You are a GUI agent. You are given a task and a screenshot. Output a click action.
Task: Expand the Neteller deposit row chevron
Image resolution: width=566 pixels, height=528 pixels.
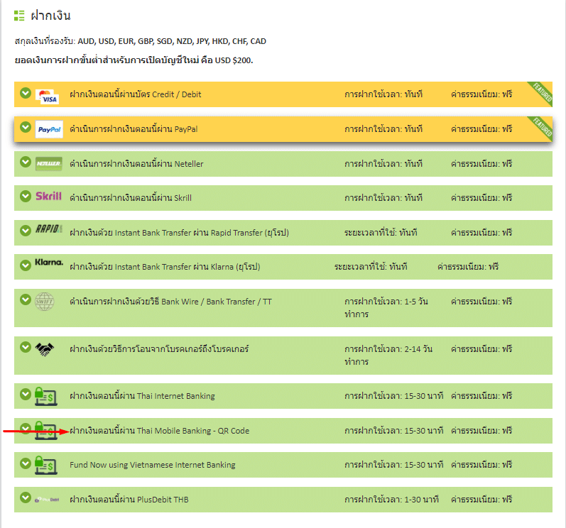pos(26,162)
